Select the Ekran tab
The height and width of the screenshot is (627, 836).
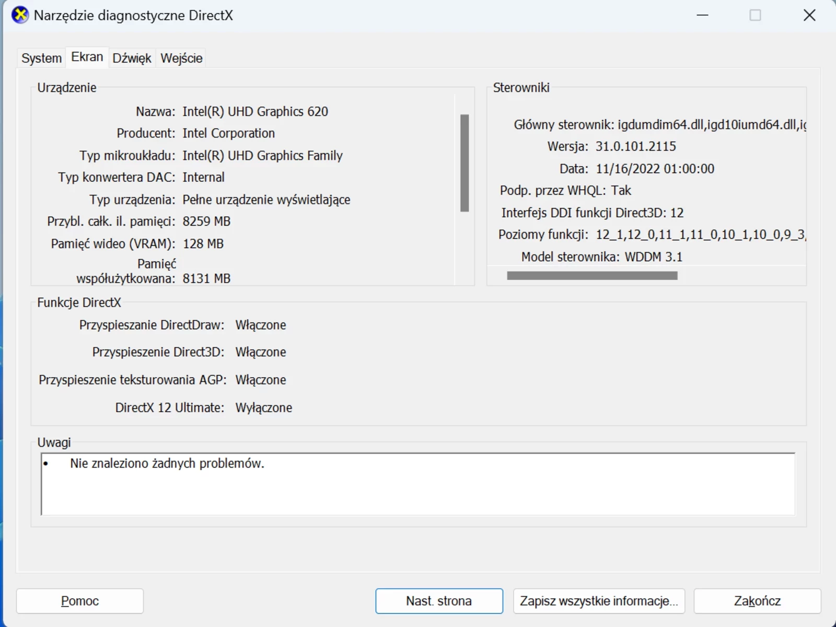pyautogui.click(x=87, y=57)
